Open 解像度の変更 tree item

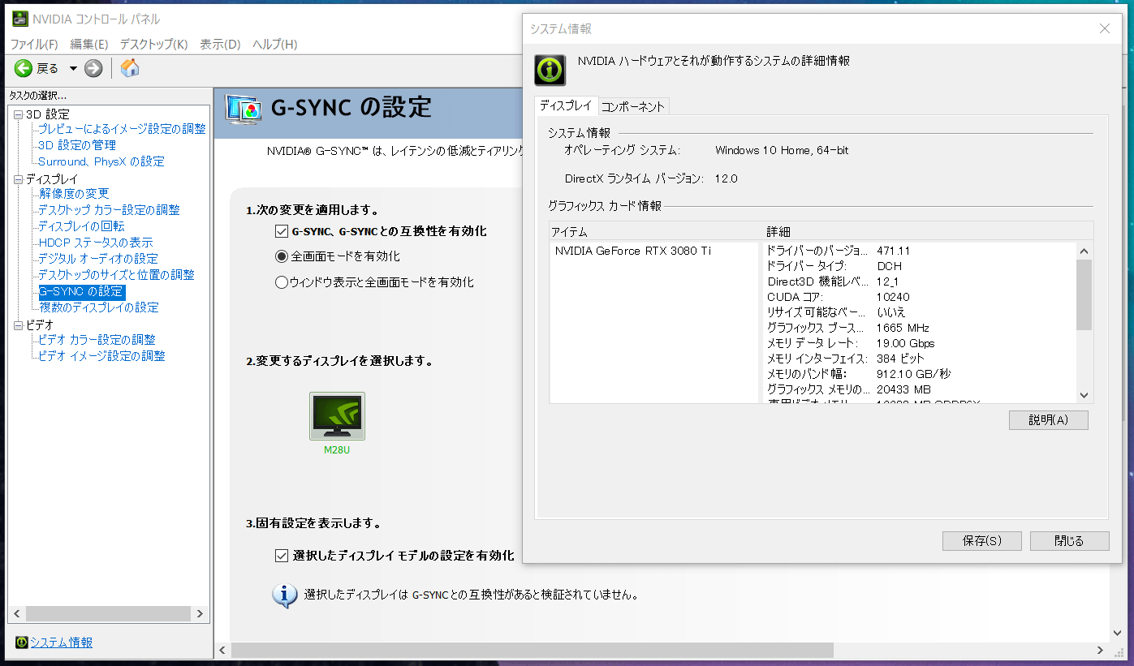(74, 194)
